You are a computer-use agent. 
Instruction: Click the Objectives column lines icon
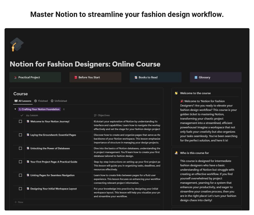[95, 115]
